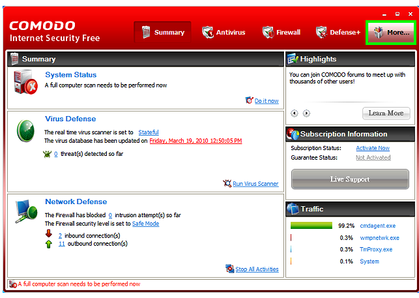View the 11 outbound connections link
The width and height of the screenshot is (419, 298).
(x=62, y=244)
